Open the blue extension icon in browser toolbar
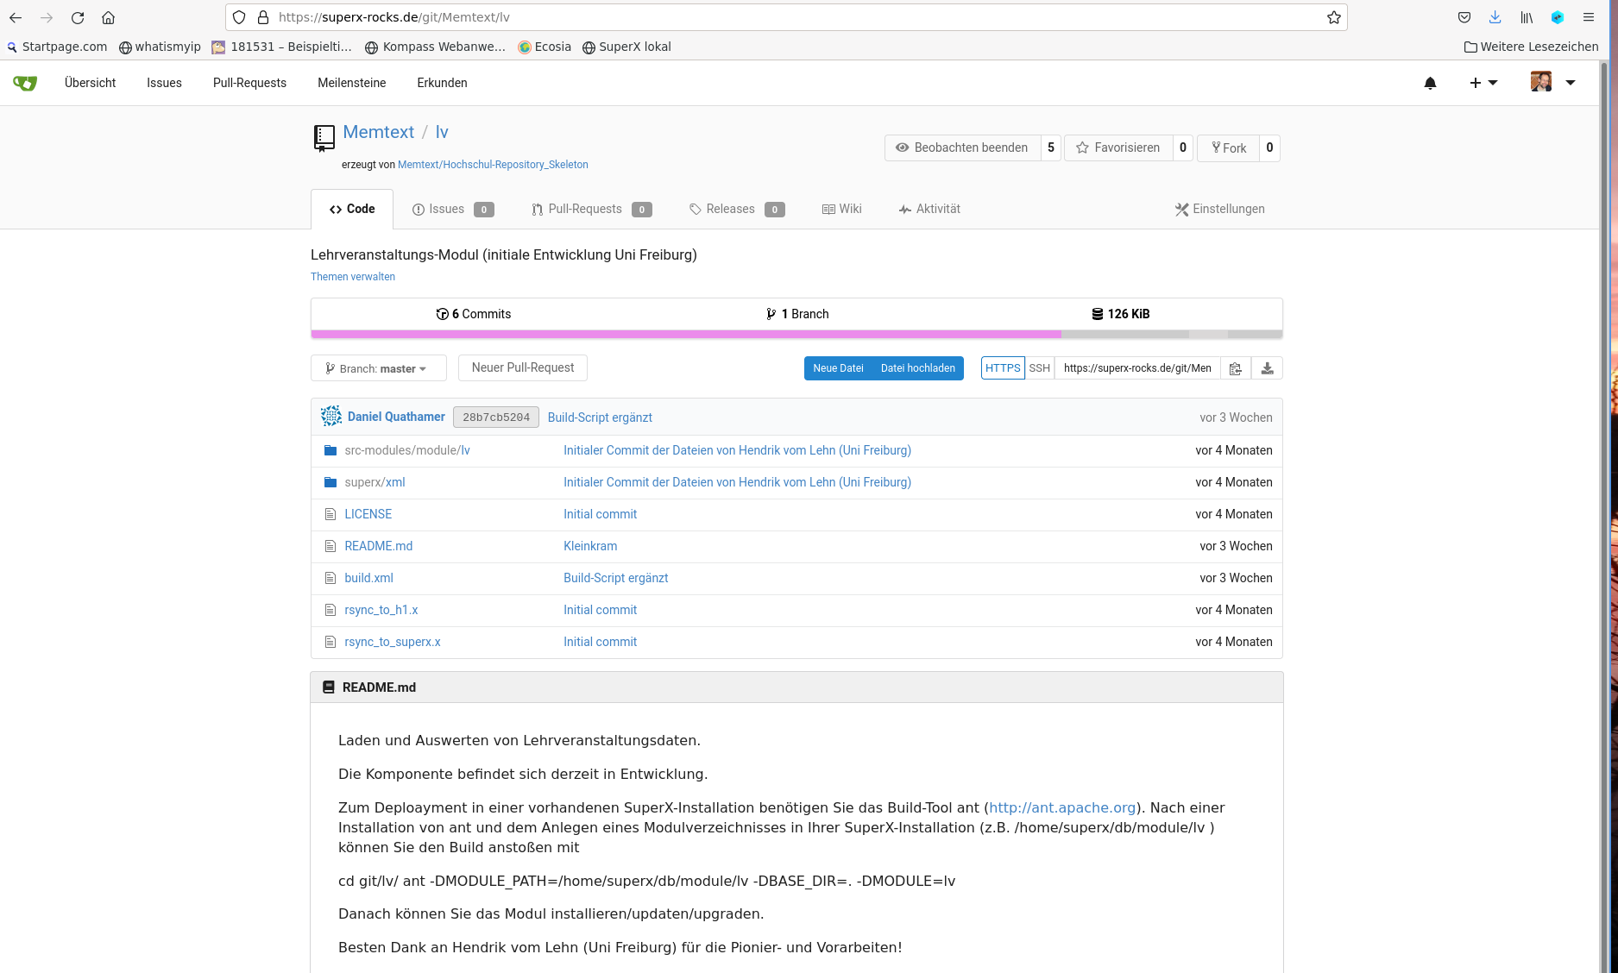 (1558, 17)
